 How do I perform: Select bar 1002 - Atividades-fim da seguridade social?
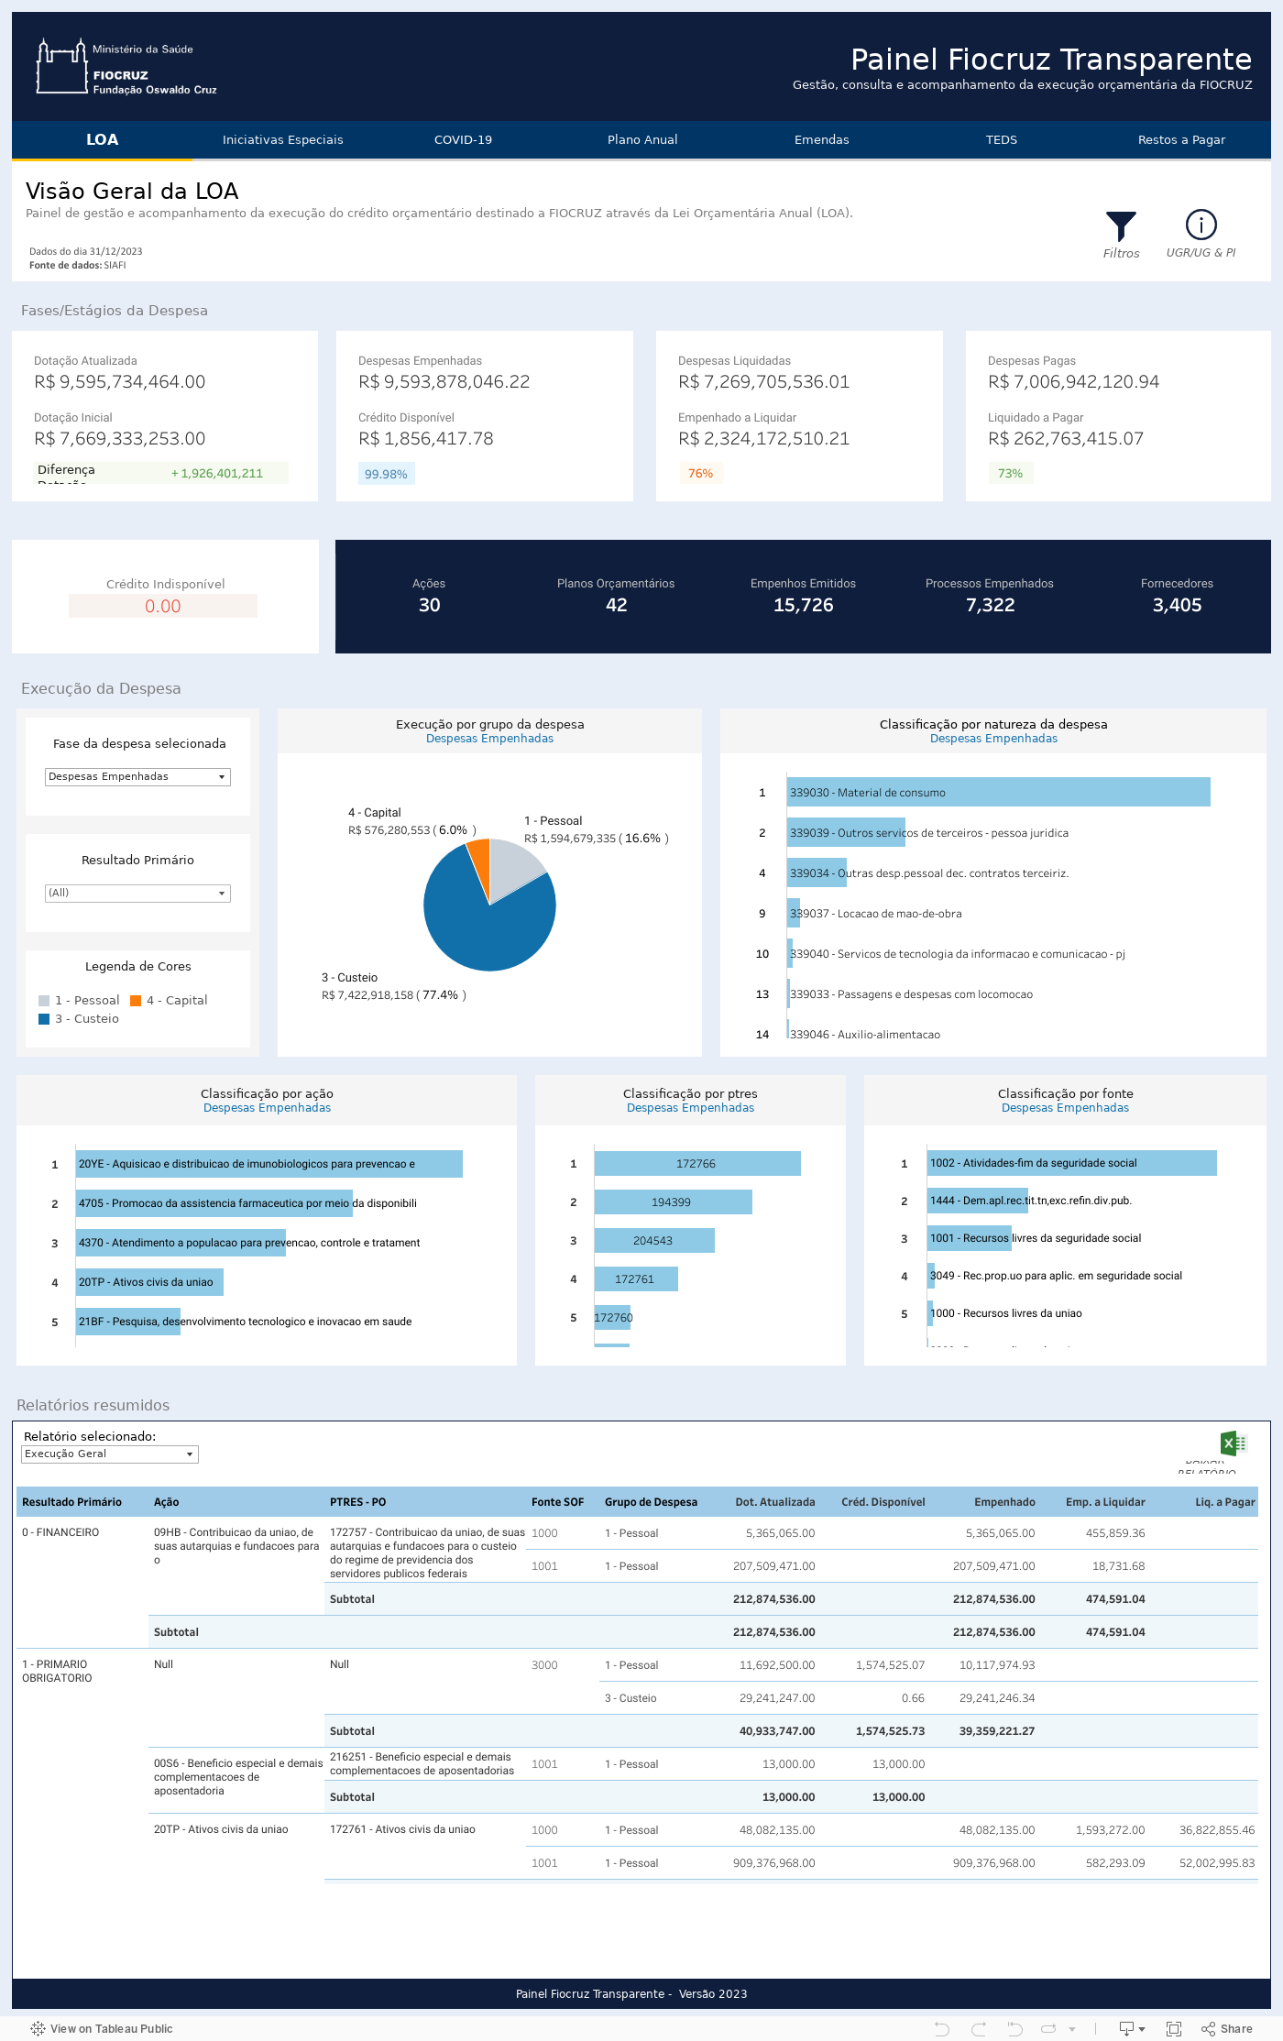point(1072,1163)
